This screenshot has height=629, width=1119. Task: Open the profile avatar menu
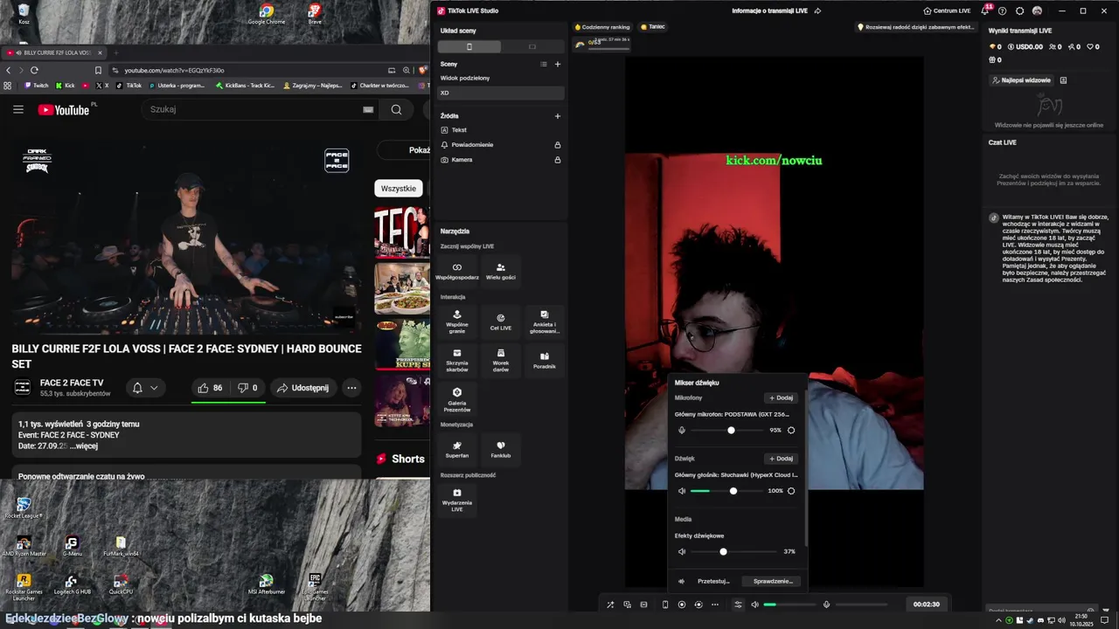1037,11
